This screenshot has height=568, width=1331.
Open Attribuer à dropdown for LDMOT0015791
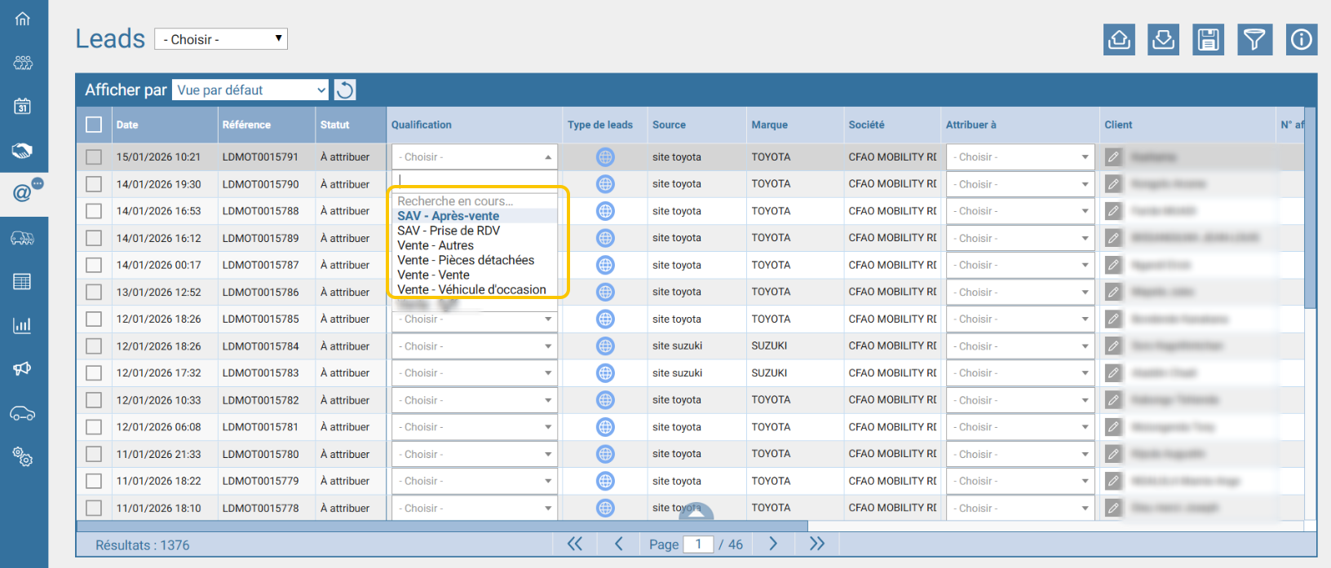pyautogui.click(x=1020, y=157)
